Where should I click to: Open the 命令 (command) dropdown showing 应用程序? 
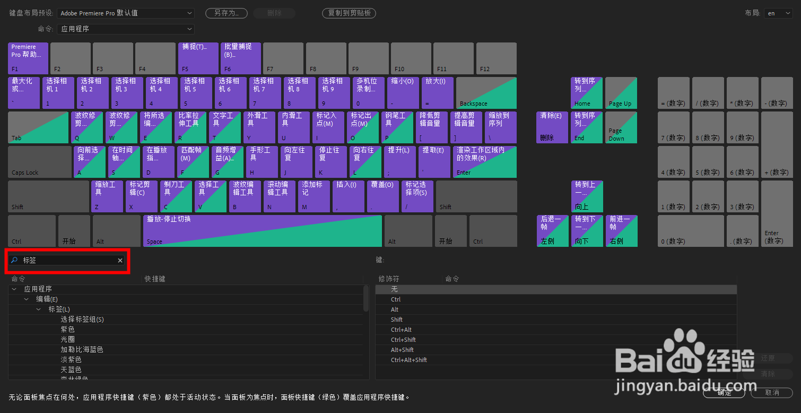[x=126, y=29]
